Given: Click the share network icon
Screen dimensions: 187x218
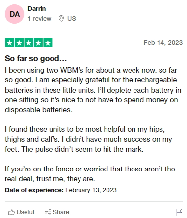Looking at the screenshot, I should click(48, 212).
